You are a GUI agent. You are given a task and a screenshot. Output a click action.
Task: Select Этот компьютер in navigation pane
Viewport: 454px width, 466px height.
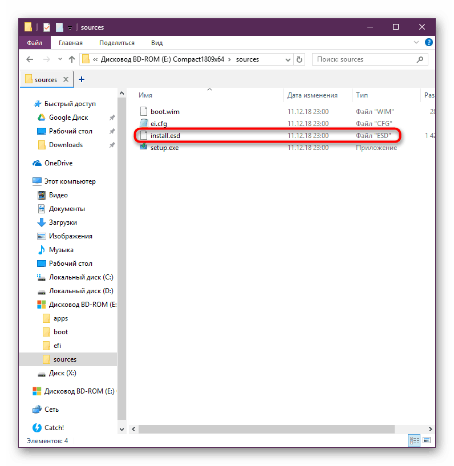70,181
